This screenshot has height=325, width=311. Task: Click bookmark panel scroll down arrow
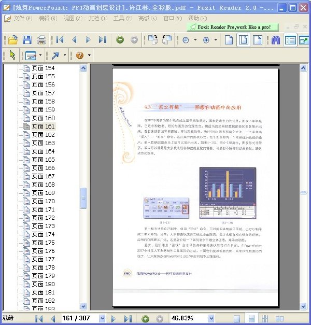click(83, 306)
